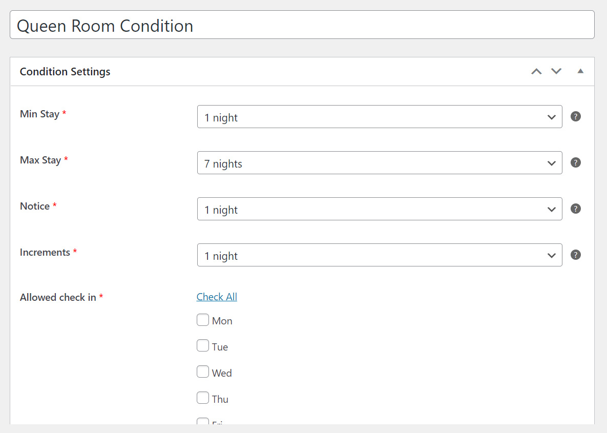Click the Min Stay help icon
Image resolution: width=607 pixels, height=433 pixels.
coord(575,117)
